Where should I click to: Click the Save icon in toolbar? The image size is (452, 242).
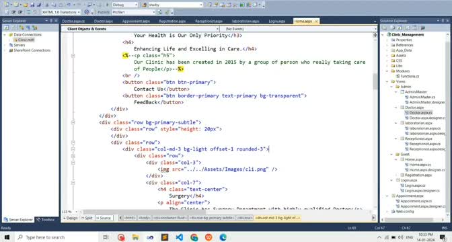(32, 5)
